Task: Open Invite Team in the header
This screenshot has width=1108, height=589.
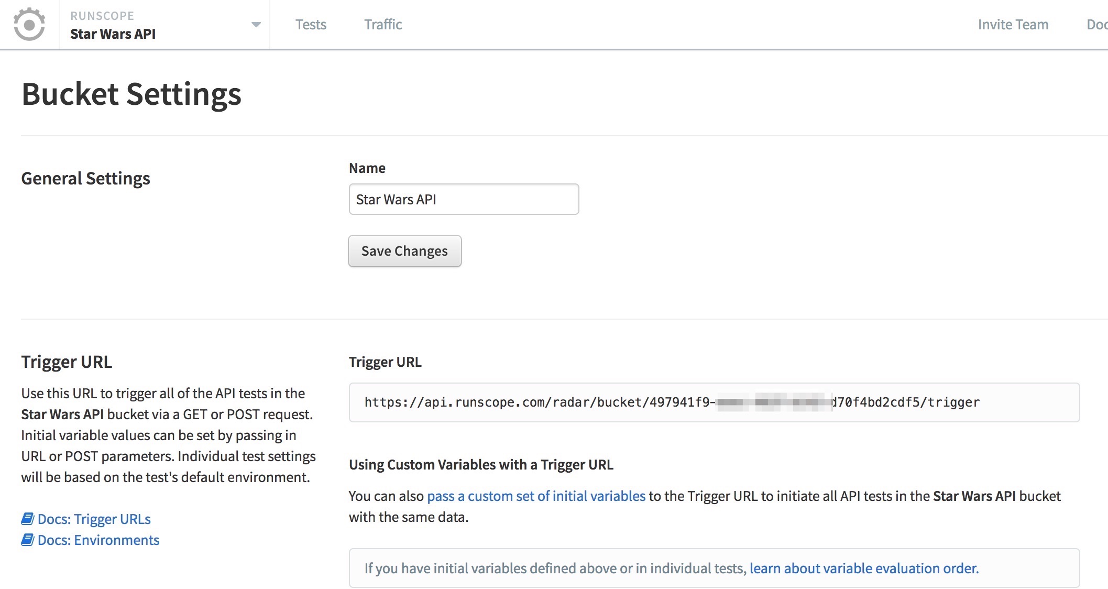Action: click(1013, 25)
